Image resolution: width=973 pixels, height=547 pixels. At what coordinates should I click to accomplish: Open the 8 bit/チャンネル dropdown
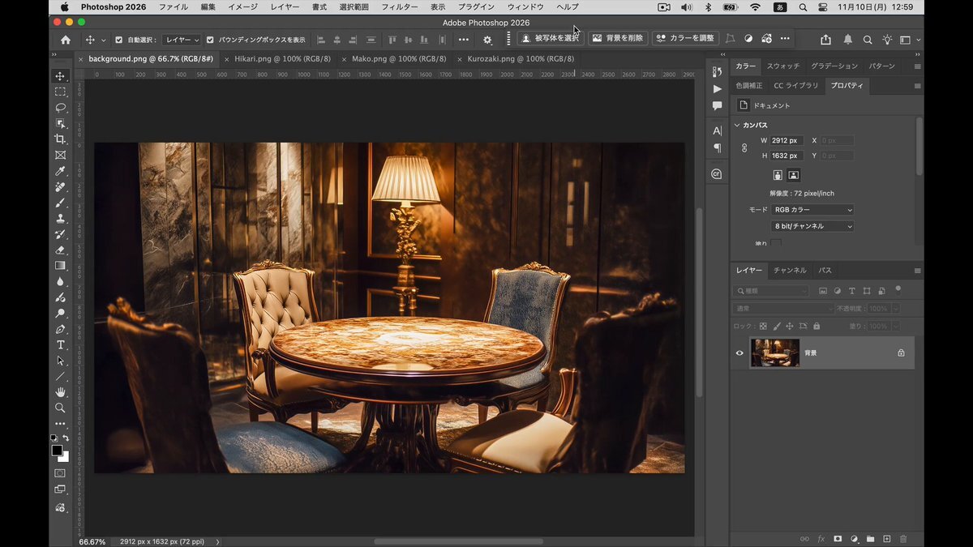(x=812, y=226)
